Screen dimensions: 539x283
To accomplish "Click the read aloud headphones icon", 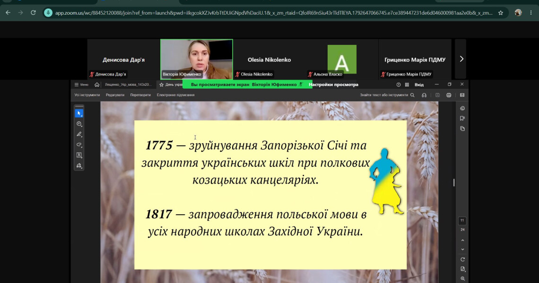I will coord(424,95).
